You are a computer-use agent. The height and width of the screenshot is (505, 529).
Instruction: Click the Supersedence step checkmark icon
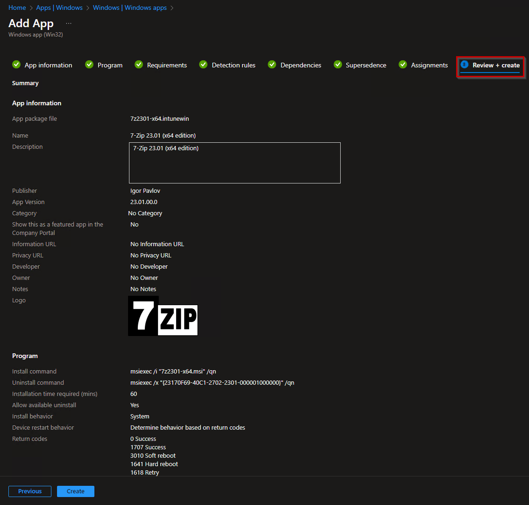click(x=338, y=65)
